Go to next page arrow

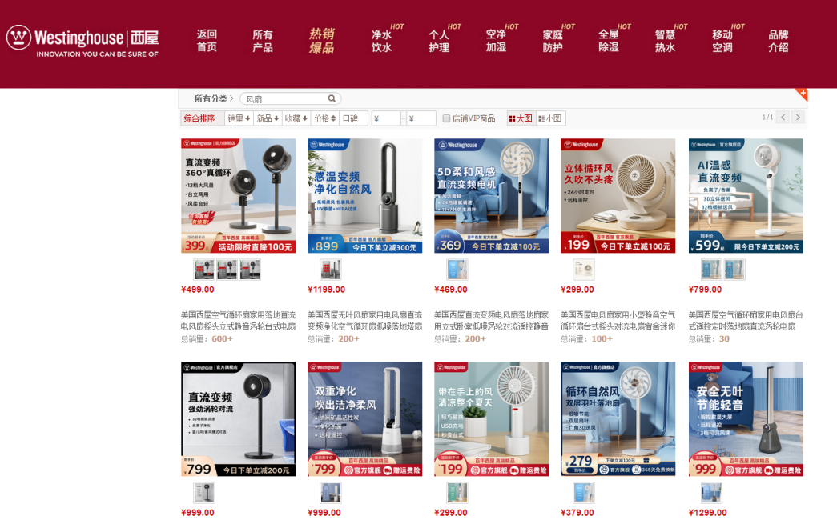798,118
